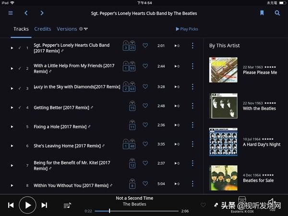Show the 15 badge on Getting Better

132,106
